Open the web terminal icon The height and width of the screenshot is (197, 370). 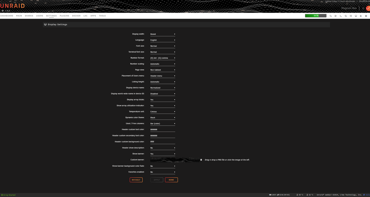coord(340,16)
